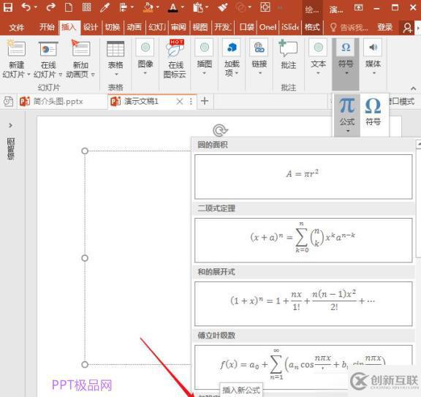Open the undo history dropdown arrow

[35, 7]
